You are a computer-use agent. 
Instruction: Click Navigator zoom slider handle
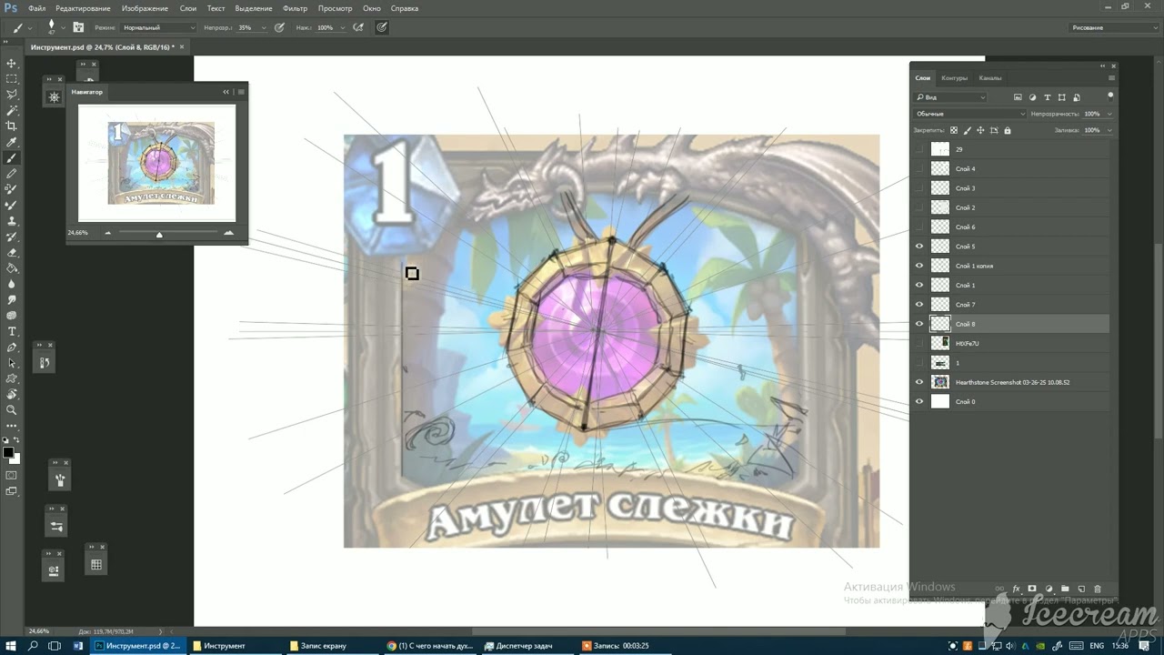(x=159, y=235)
